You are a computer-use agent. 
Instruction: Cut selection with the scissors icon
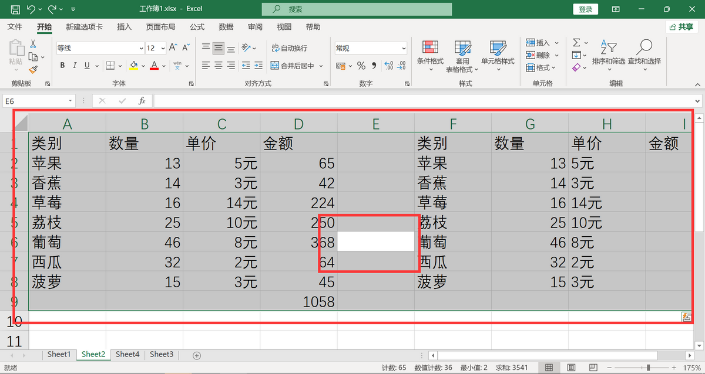coord(33,44)
